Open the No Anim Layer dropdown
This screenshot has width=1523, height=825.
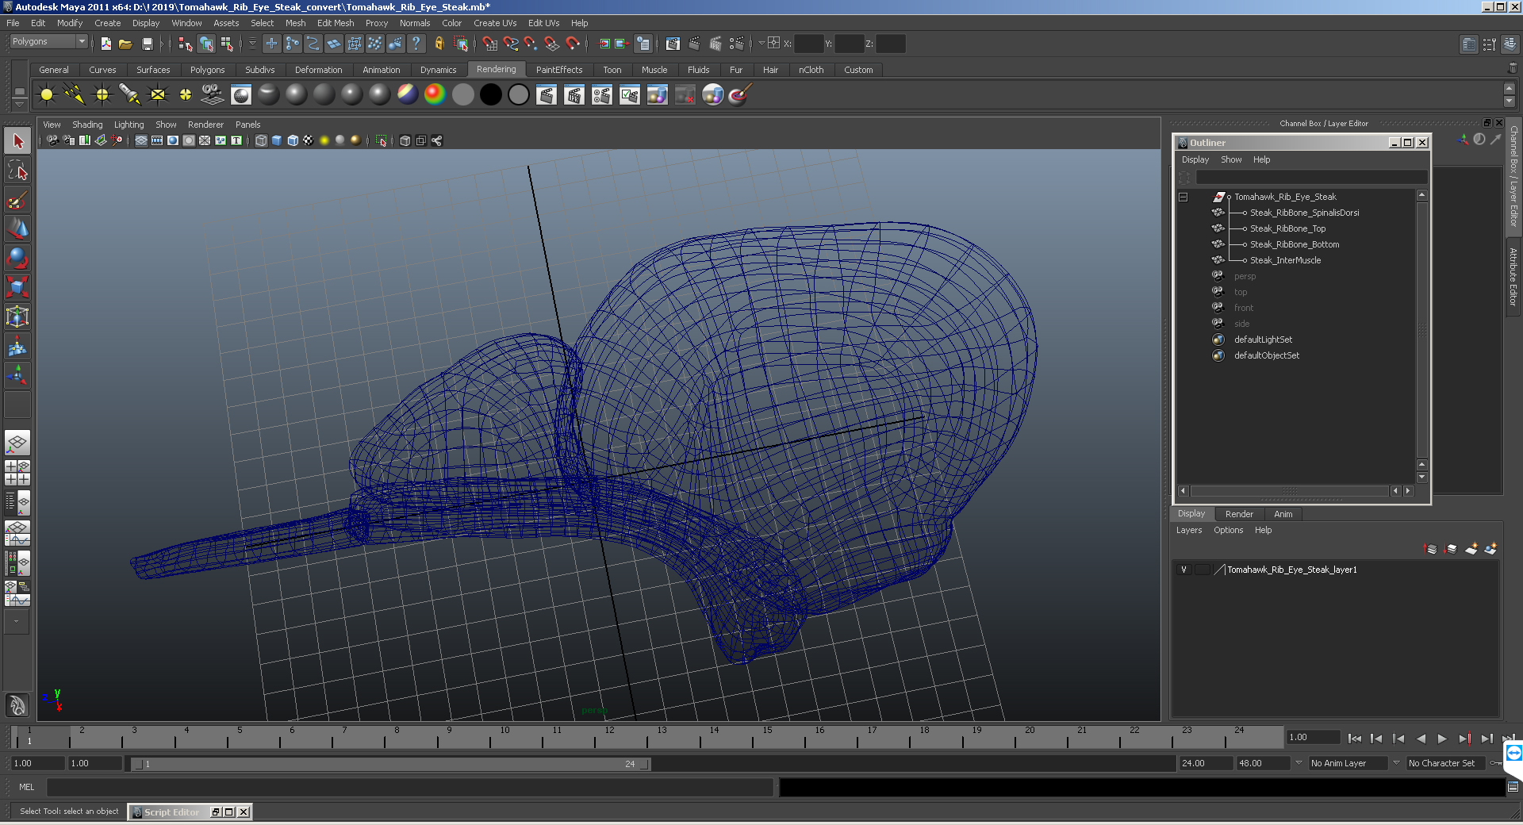1348,763
